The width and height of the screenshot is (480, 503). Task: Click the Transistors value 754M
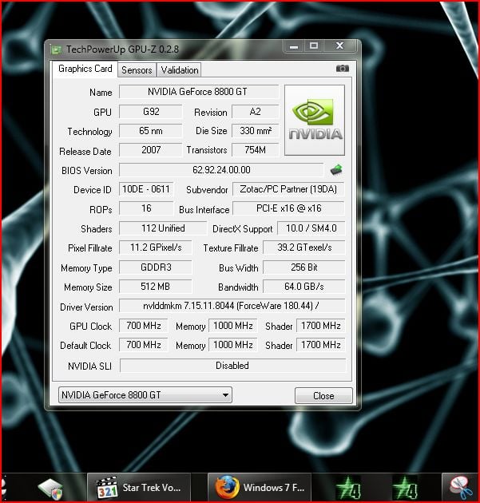(x=255, y=150)
